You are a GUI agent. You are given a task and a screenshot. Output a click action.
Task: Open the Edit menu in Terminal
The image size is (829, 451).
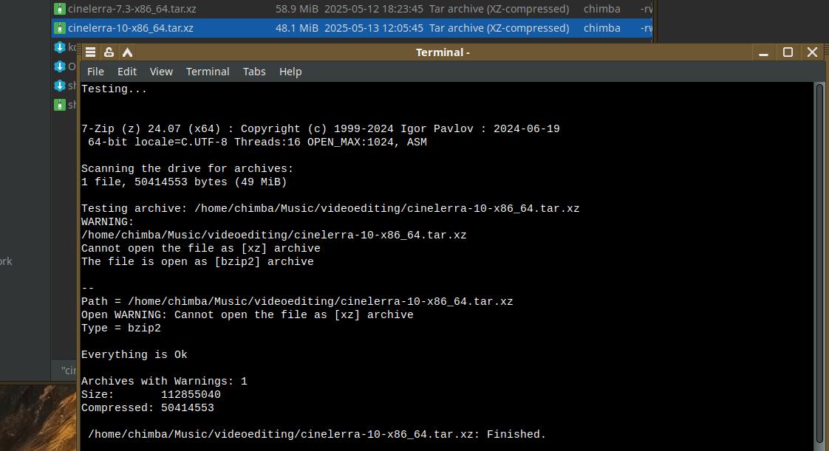[127, 72]
